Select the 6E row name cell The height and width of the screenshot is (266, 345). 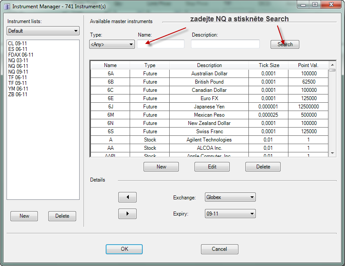(111, 98)
